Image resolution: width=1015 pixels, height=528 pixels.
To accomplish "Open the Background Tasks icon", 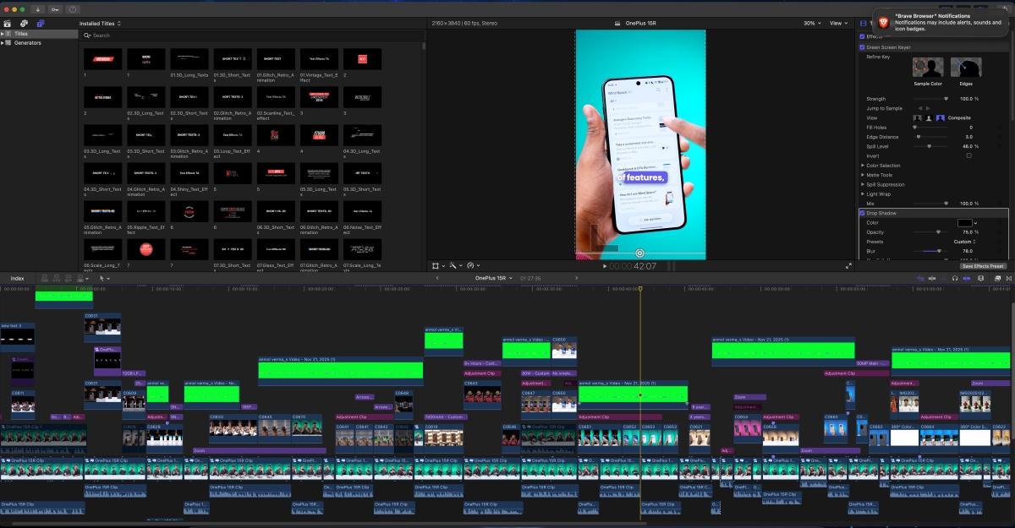I will (73, 8).
